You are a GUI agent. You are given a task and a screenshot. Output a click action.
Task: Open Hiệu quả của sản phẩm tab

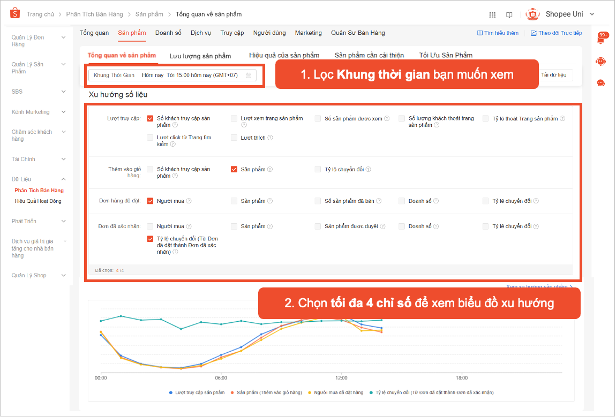click(284, 55)
